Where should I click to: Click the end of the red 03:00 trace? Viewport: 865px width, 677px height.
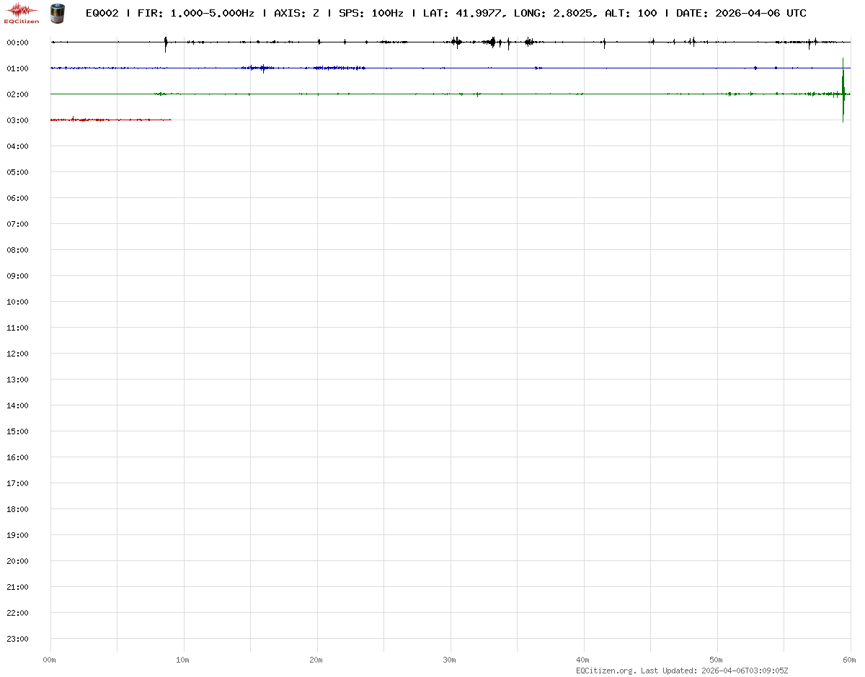[170, 120]
